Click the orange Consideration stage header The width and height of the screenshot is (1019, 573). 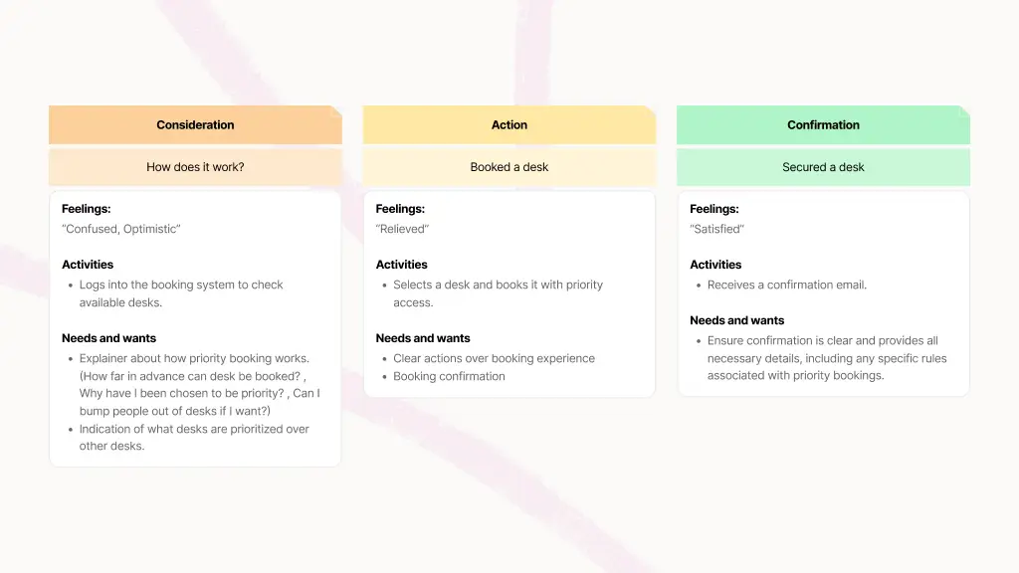tap(195, 125)
